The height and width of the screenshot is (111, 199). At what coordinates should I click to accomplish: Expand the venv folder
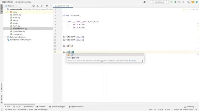coord(8,12)
